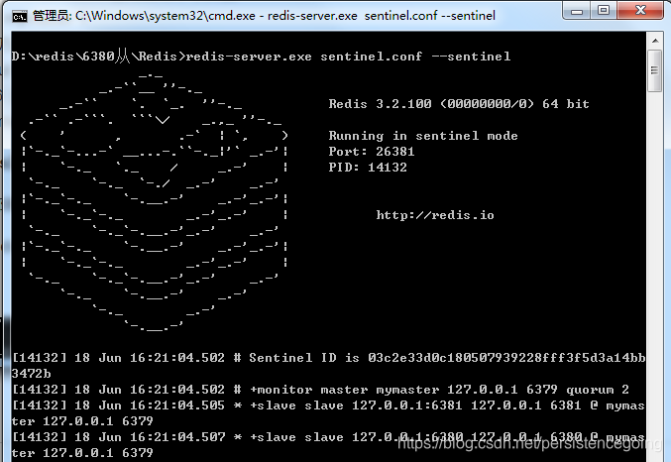Click the scrollbar up arrow
The width and height of the screenshot is (671, 462).
coord(655,41)
